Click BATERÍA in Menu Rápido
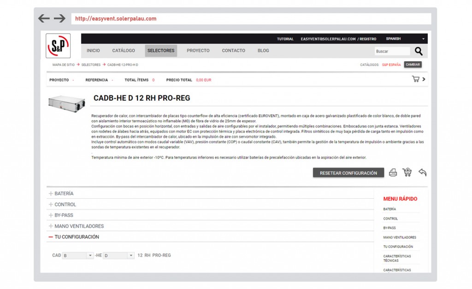The width and height of the screenshot is (472, 289). (389, 209)
